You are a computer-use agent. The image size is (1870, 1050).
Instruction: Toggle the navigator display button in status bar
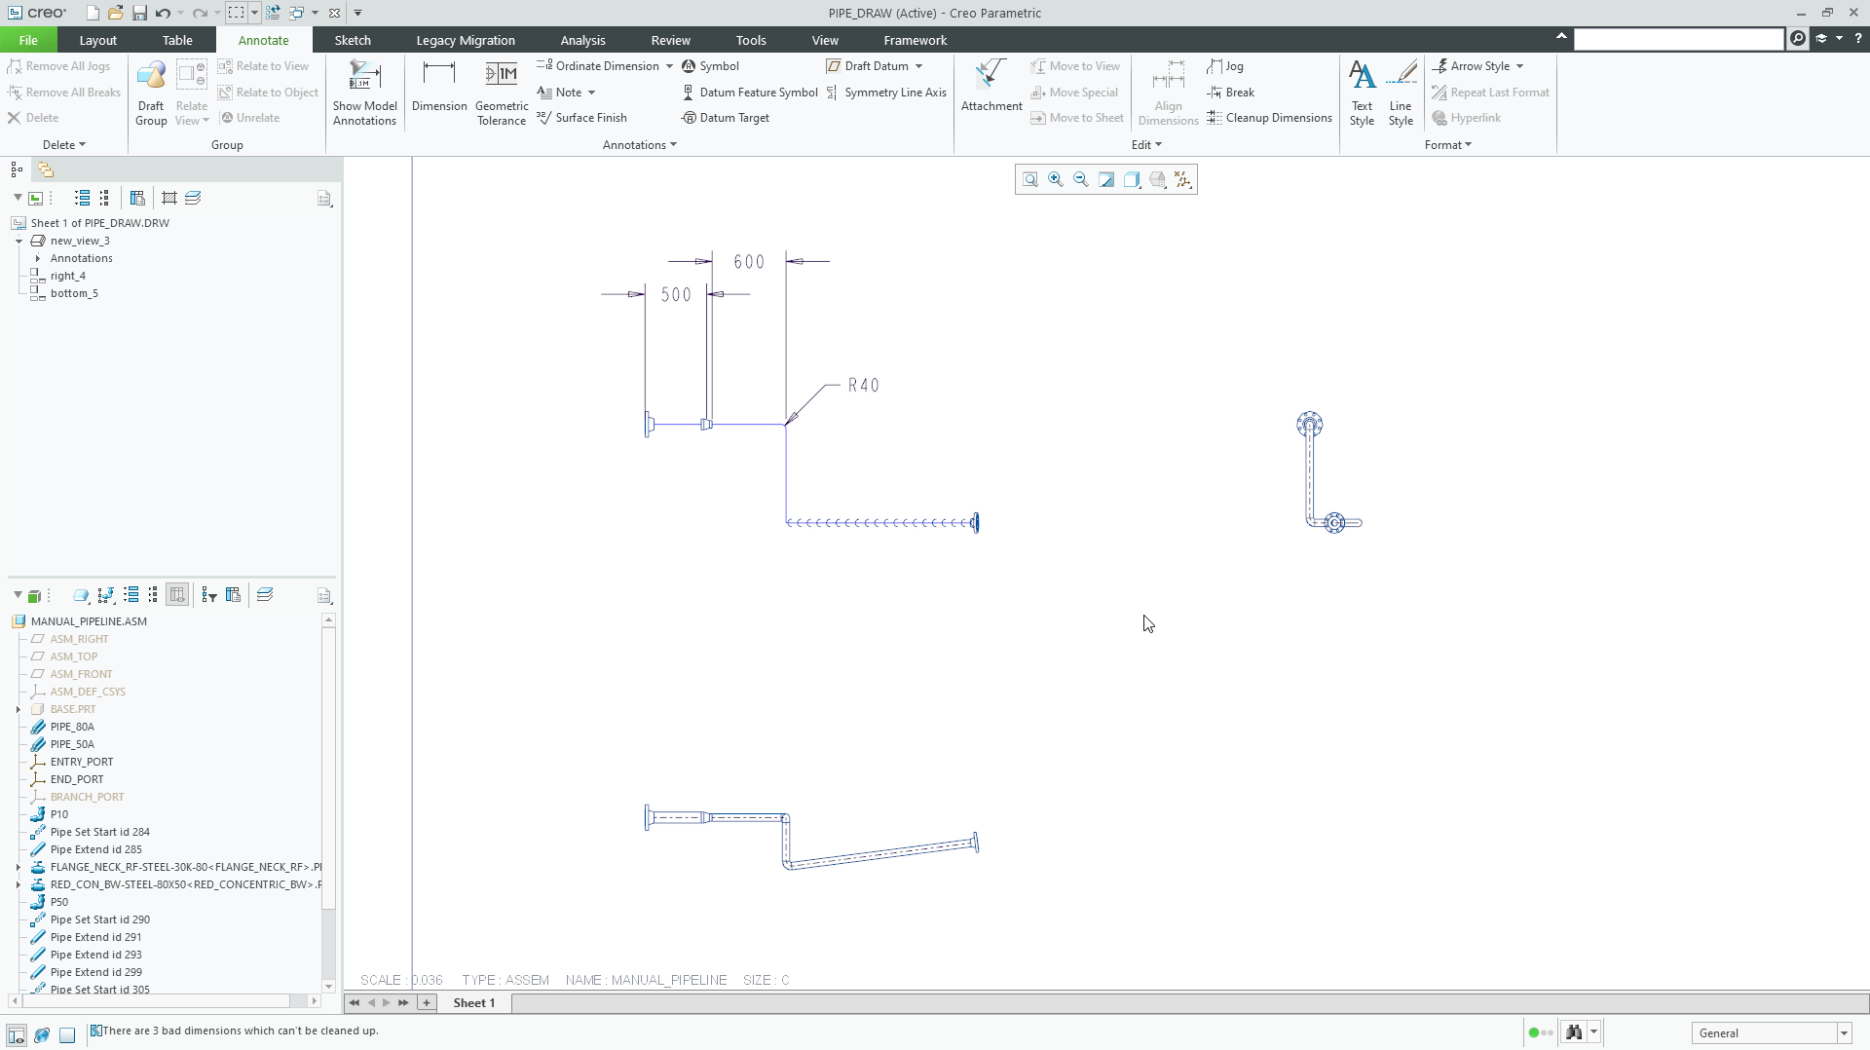(17, 1034)
